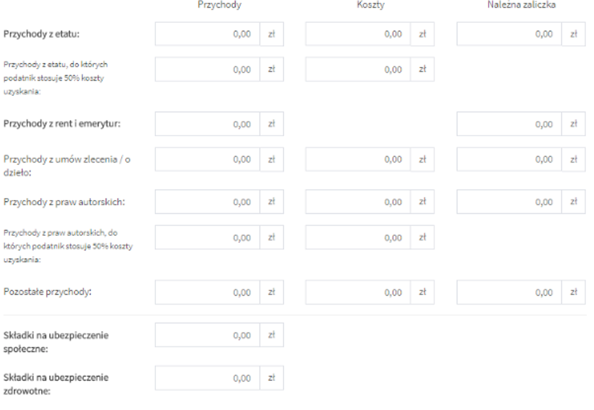Focus the Składki na ubezpieczenie społeczne field

point(207,336)
